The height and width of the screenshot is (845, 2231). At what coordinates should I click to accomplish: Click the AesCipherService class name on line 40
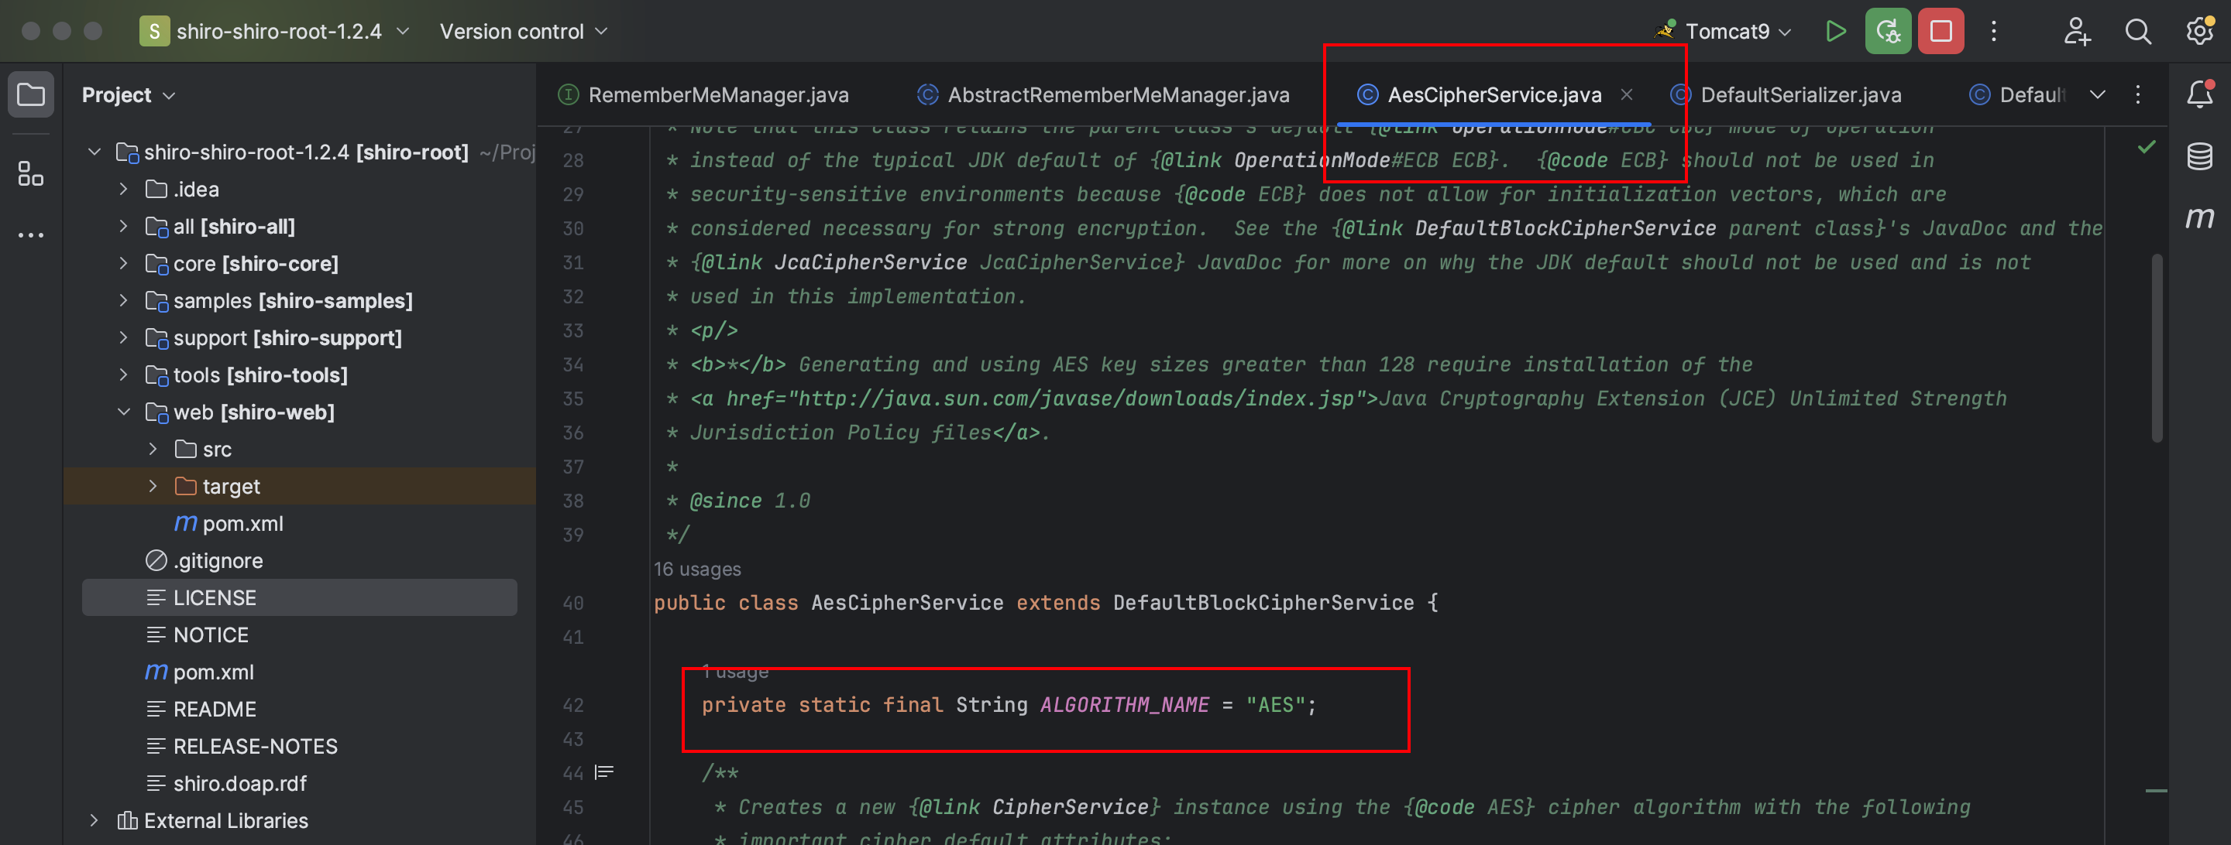pyautogui.click(x=907, y=603)
